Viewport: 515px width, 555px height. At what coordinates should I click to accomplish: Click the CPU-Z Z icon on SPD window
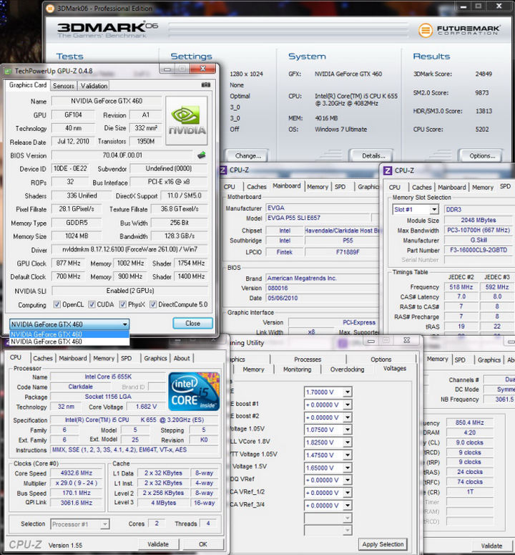click(388, 170)
